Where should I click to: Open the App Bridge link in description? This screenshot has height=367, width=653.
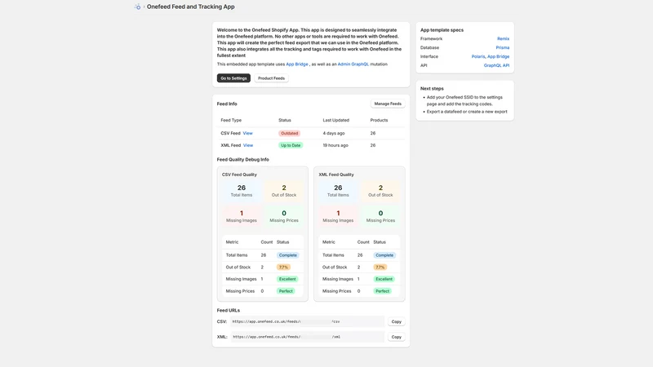(297, 64)
